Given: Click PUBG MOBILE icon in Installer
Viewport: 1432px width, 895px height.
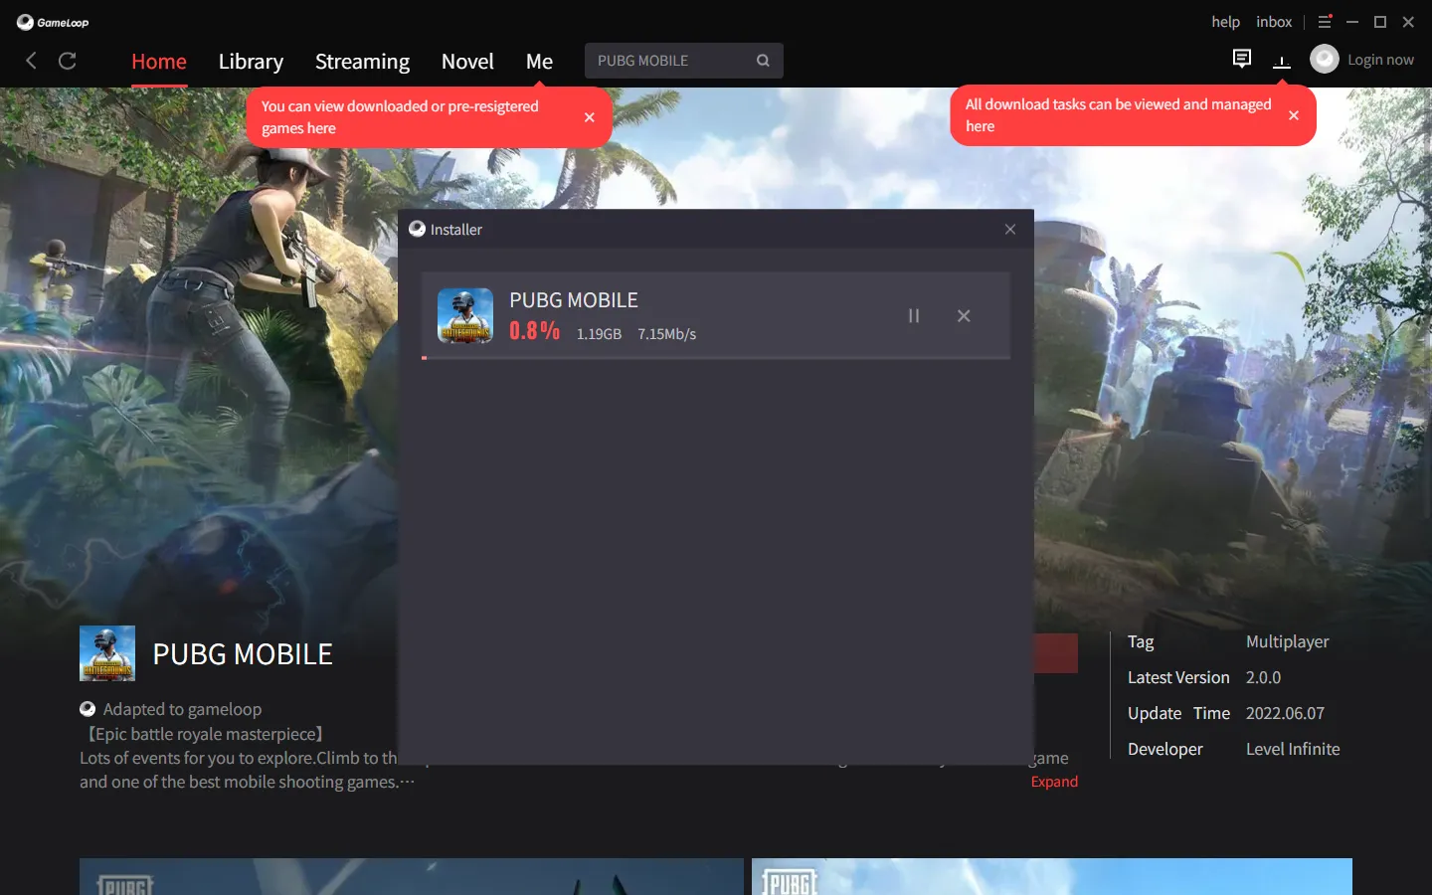Looking at the screenshot, I should [x=465, y=316].
